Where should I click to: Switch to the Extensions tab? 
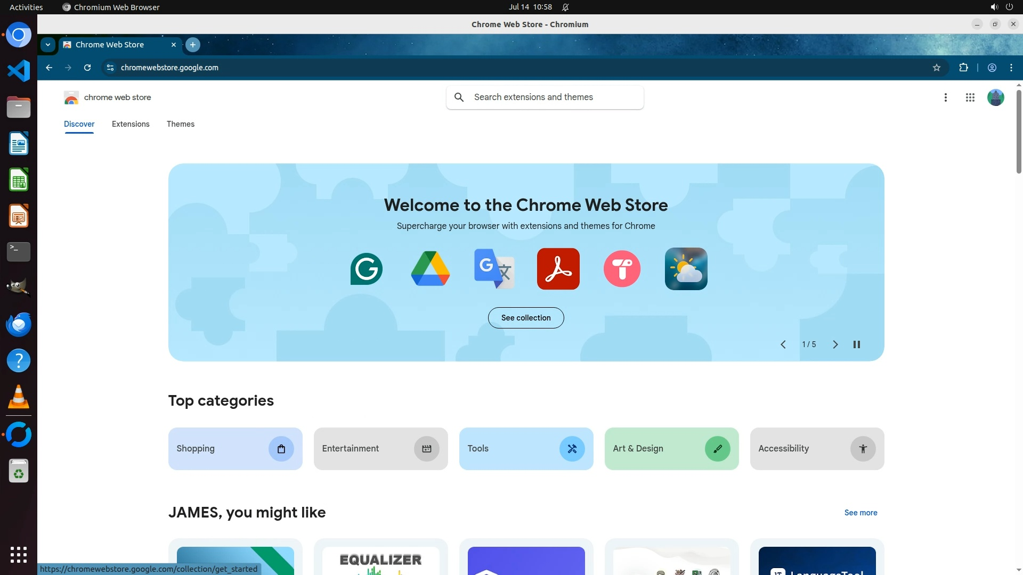[x=131, y=124]
